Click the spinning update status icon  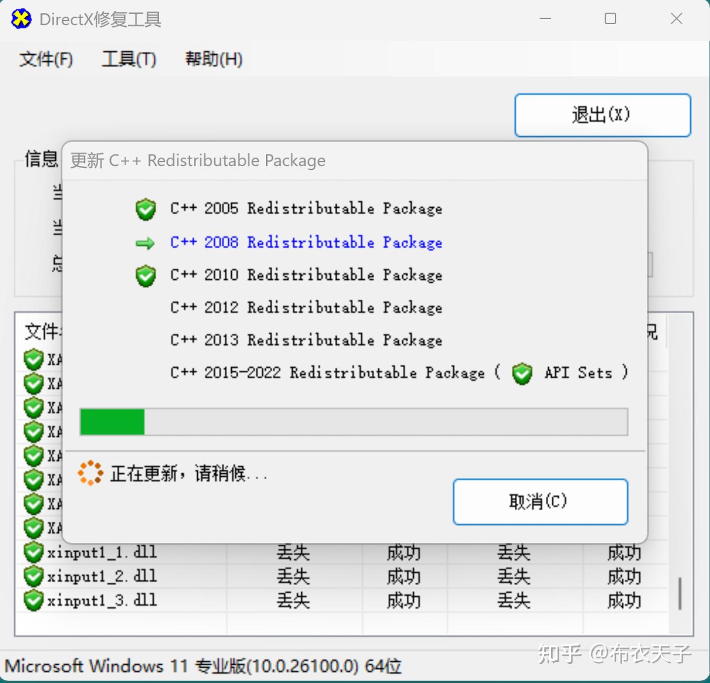tap(90, 473)
